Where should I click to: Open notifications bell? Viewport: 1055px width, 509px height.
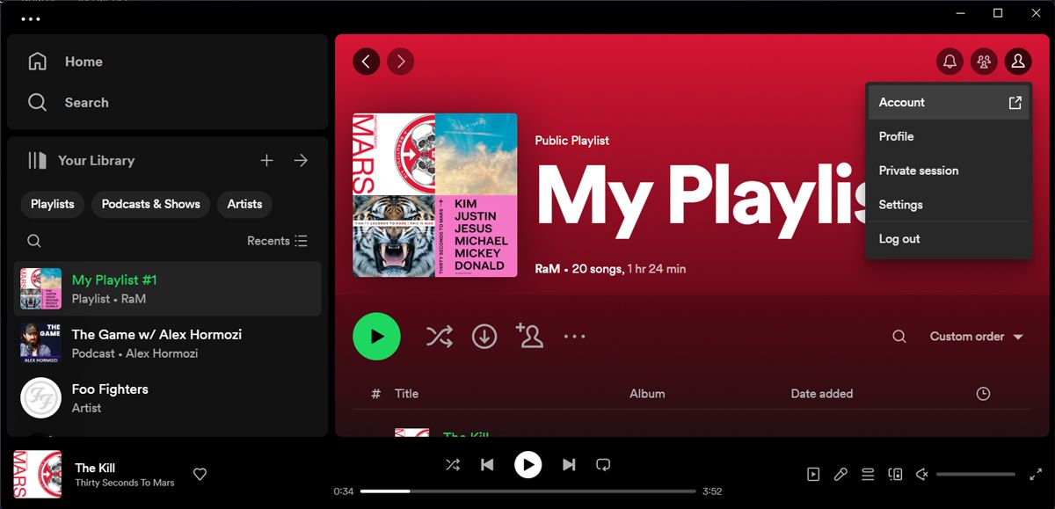point(949,62)
